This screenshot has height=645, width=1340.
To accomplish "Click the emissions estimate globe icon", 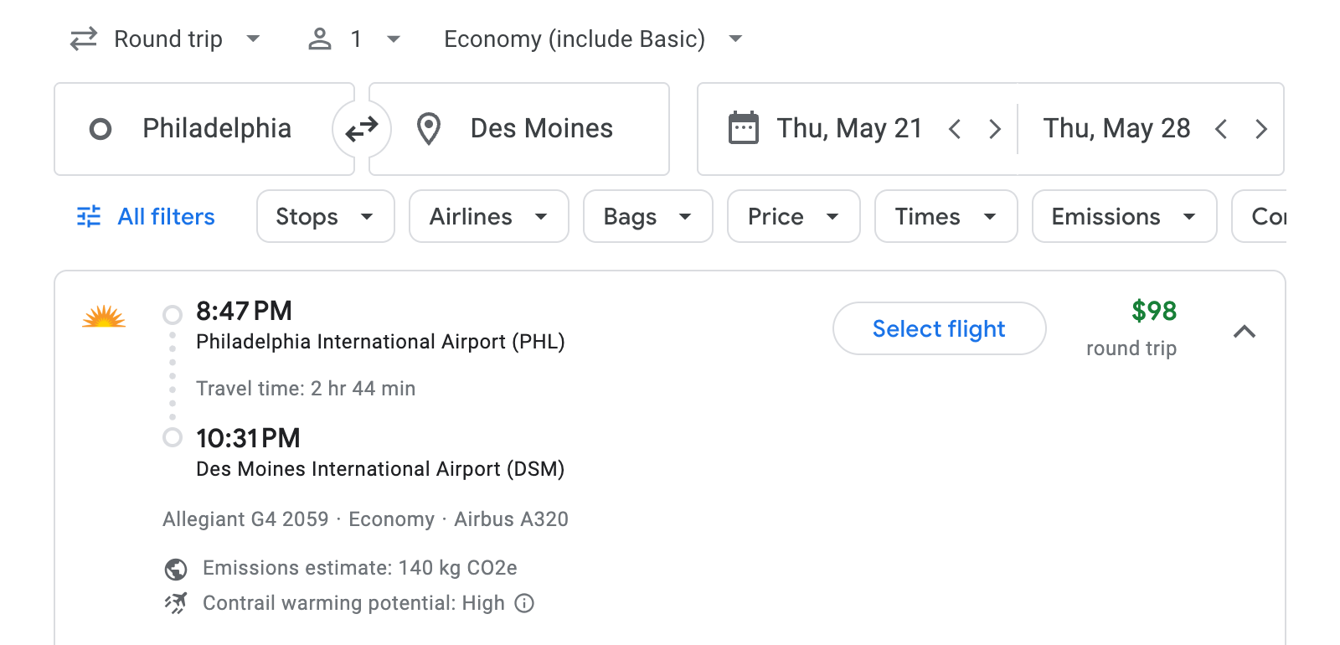I will (174, 568).
